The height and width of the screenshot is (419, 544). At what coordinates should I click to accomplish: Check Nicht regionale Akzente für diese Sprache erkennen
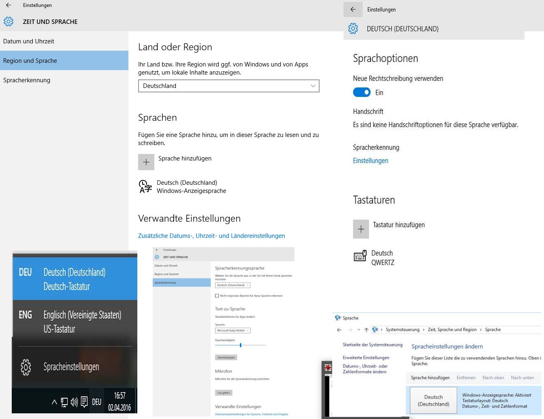coord(217,296)
